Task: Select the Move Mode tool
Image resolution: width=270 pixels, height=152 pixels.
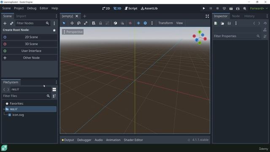Action: coord(72,23)
